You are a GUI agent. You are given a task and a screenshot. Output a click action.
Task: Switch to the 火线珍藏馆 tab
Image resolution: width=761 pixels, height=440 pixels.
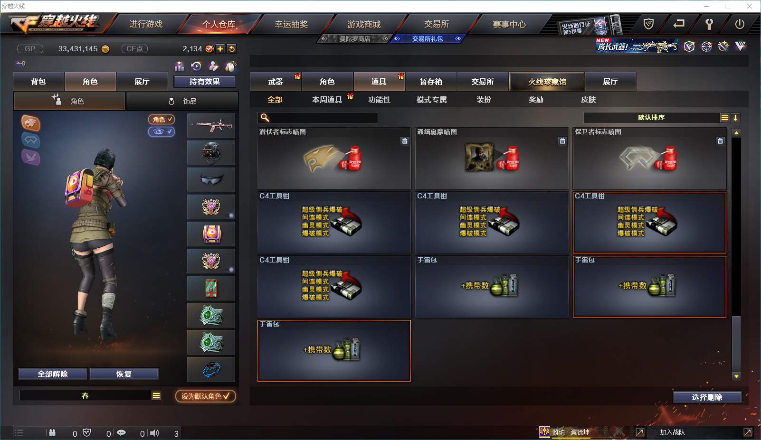click(547, 82)
